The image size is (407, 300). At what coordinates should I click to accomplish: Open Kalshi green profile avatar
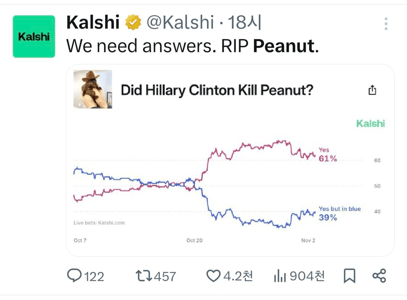(x=34, y=37)
